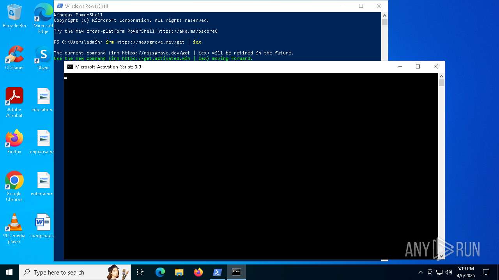Open the notification center icon
The height and width of the screenshot is (280, 499).
pyautogui.click(x=486, y=272)
